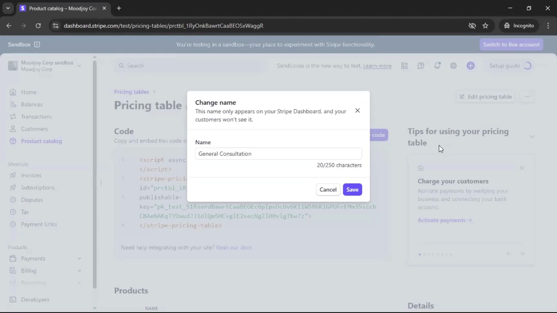Screen dimensions: 557x313
Task: Open the help question mark icon
Action: [x=421, y=66]
